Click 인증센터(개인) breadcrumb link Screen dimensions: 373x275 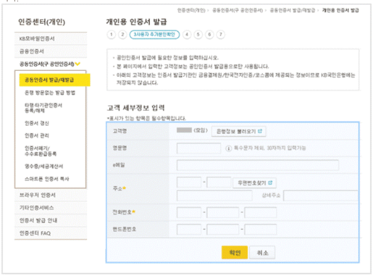pyautogui.click(x=191, y=10)
